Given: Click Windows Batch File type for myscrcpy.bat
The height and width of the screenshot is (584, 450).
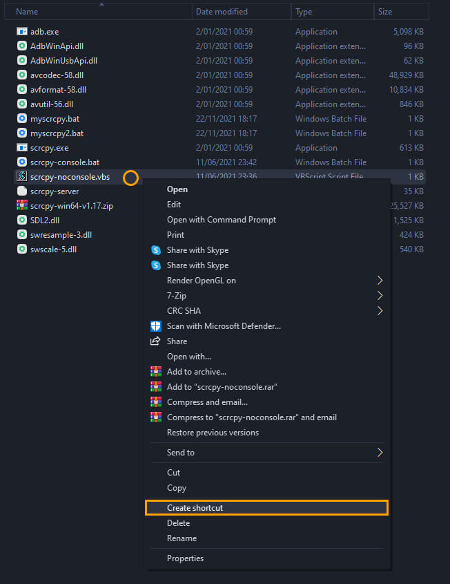Looking at the screenshot, I should (x=331, y=119).
